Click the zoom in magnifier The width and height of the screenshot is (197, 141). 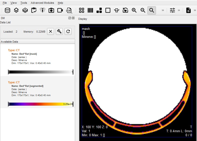tap(134, 10)
